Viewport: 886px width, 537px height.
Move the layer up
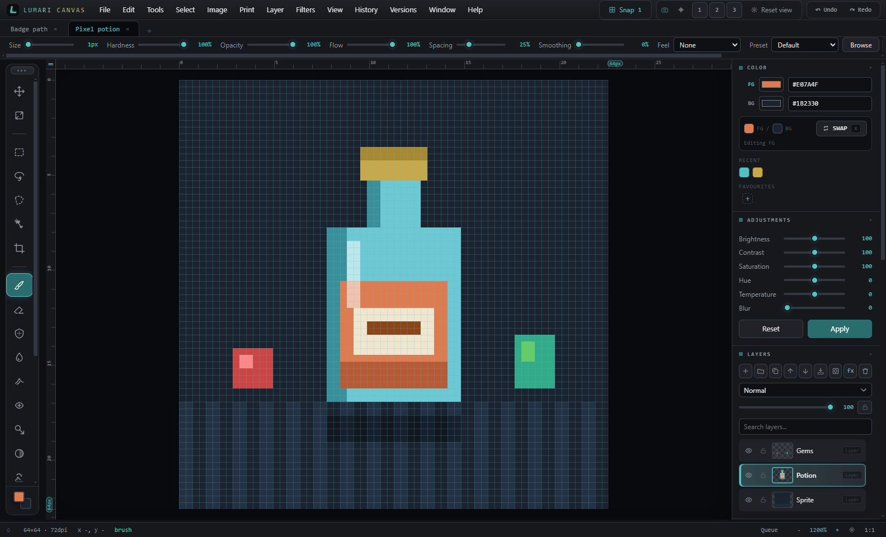pyautogui.click(x=790, y=371)
